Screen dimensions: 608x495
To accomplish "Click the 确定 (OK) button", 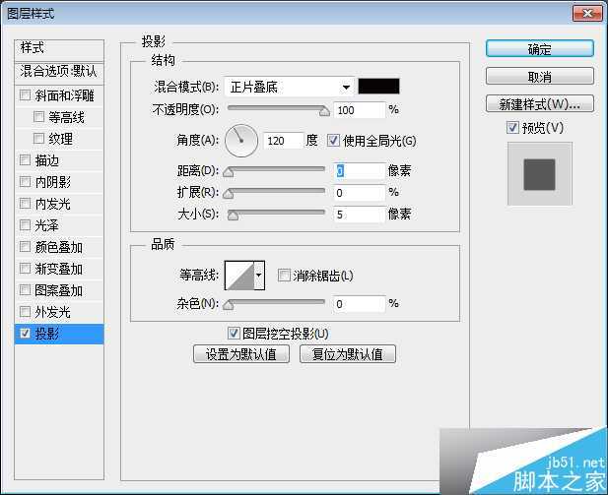I will point(539,49).
